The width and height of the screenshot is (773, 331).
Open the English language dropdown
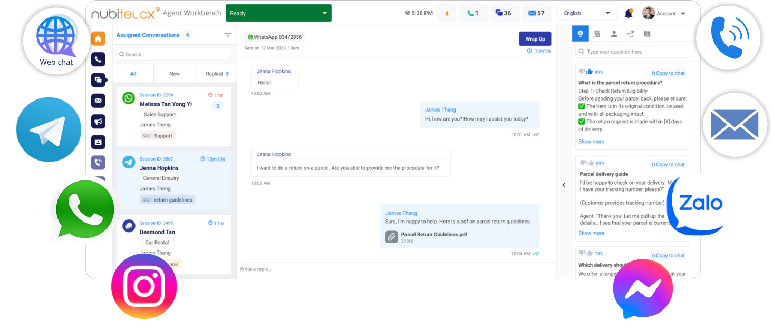(x=587, y=13)
